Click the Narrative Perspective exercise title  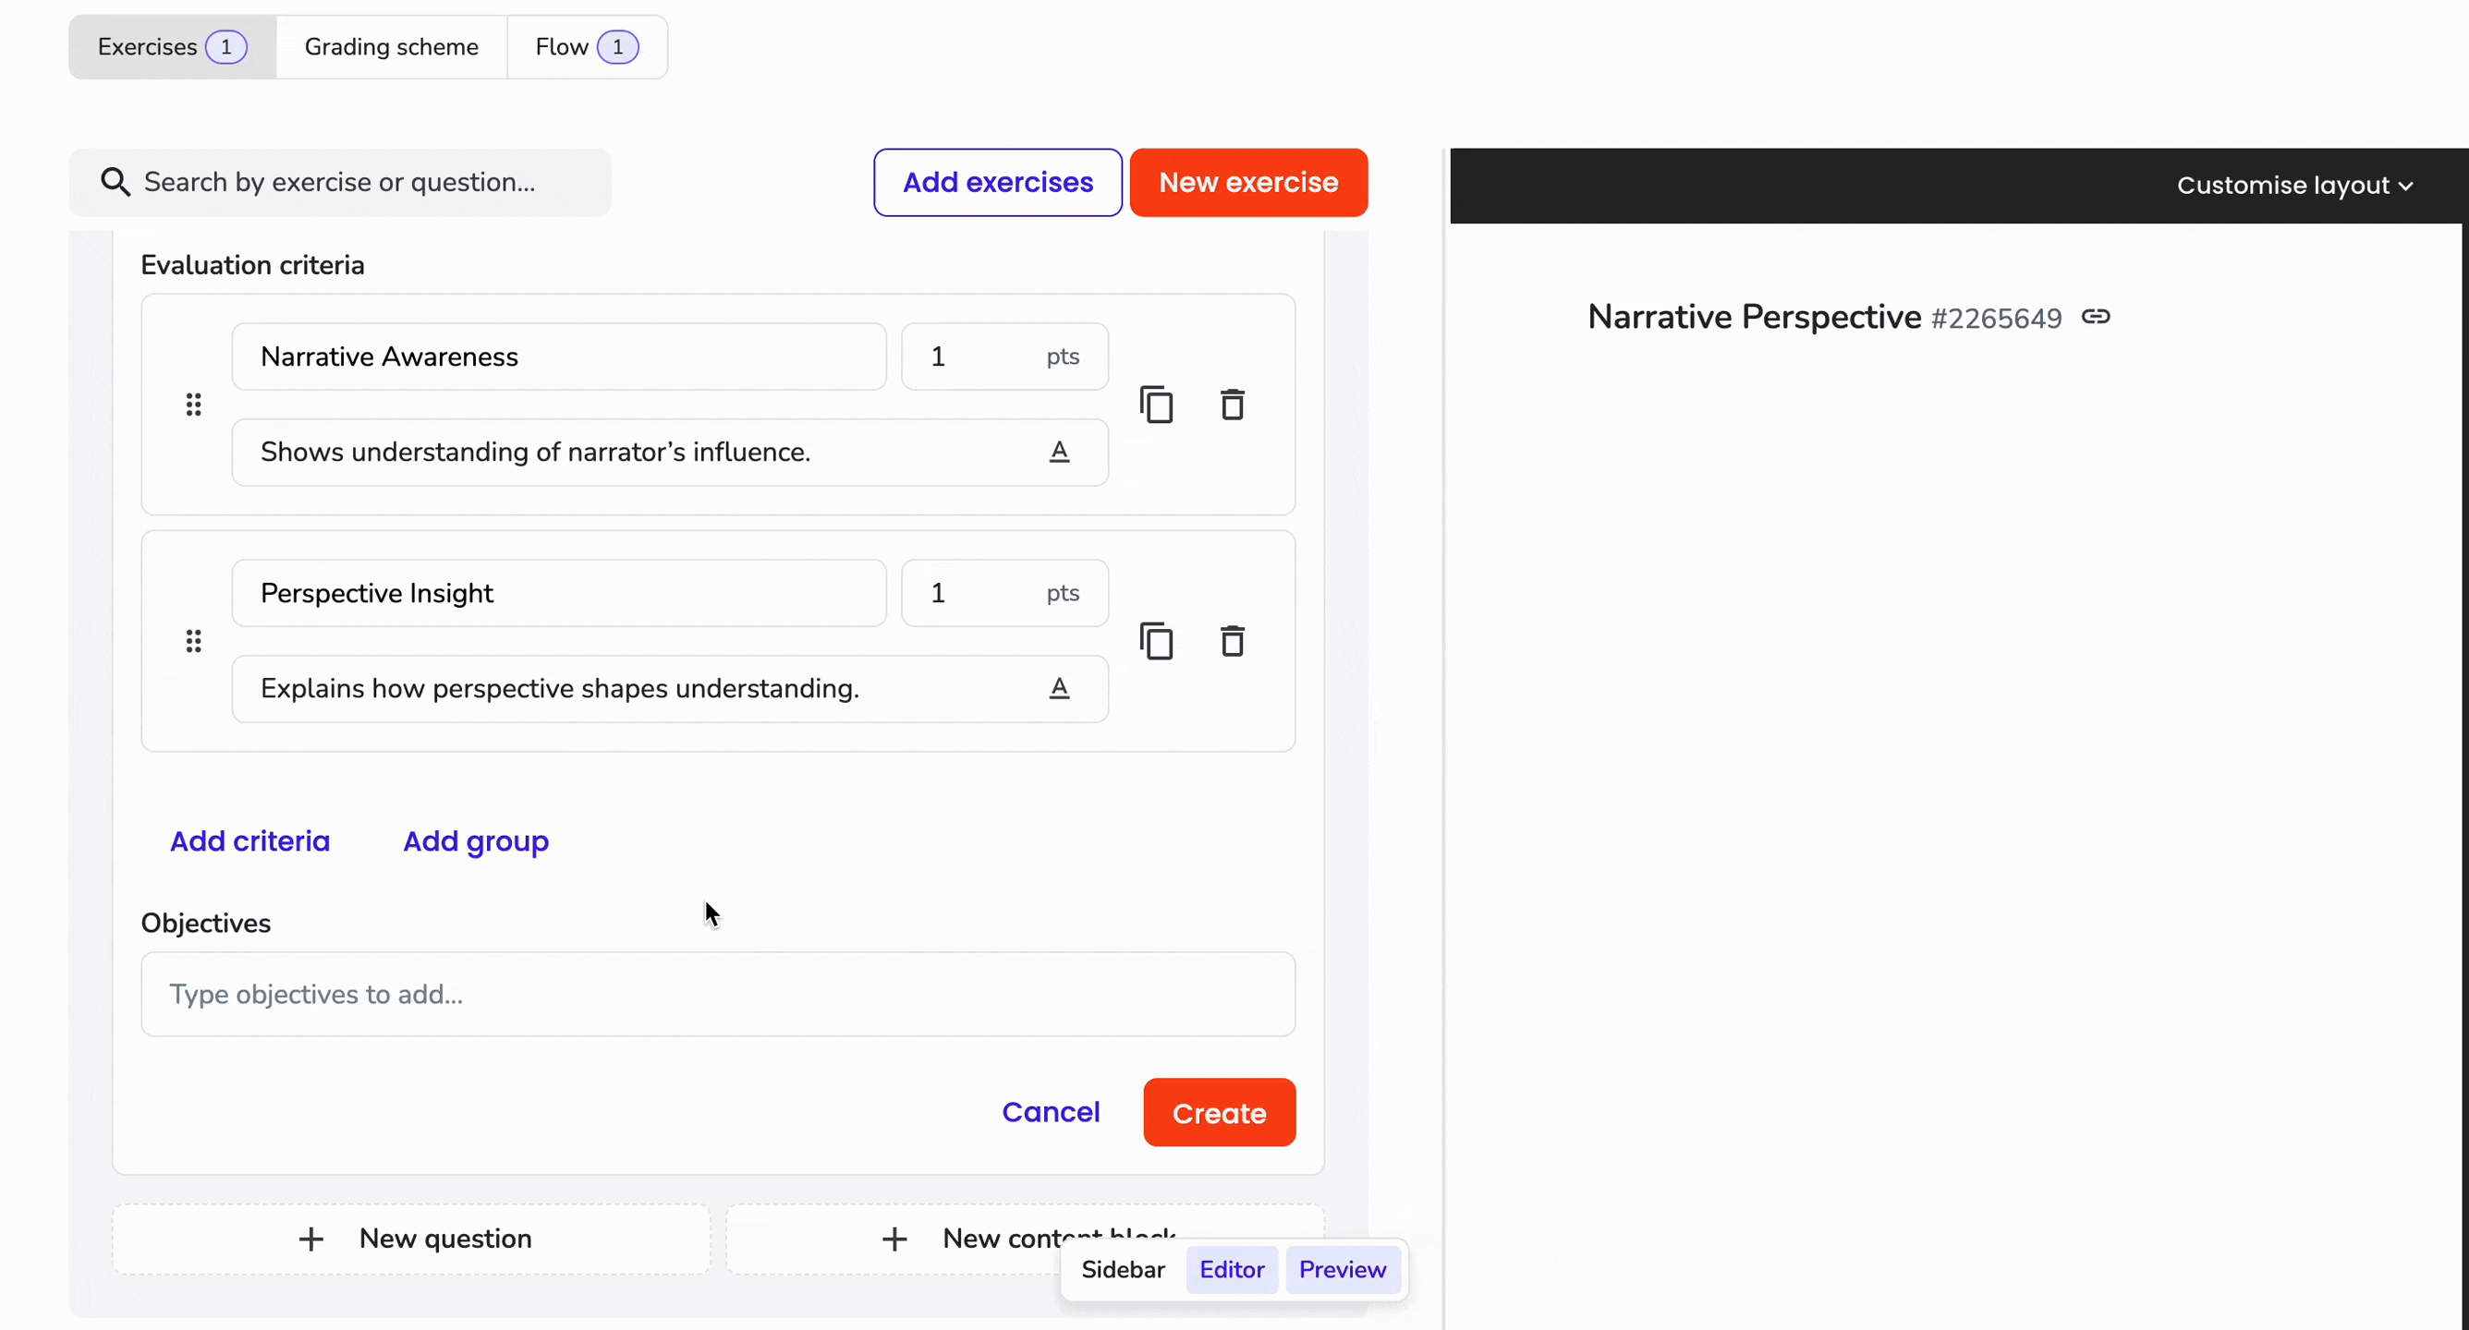point(1754,316)
